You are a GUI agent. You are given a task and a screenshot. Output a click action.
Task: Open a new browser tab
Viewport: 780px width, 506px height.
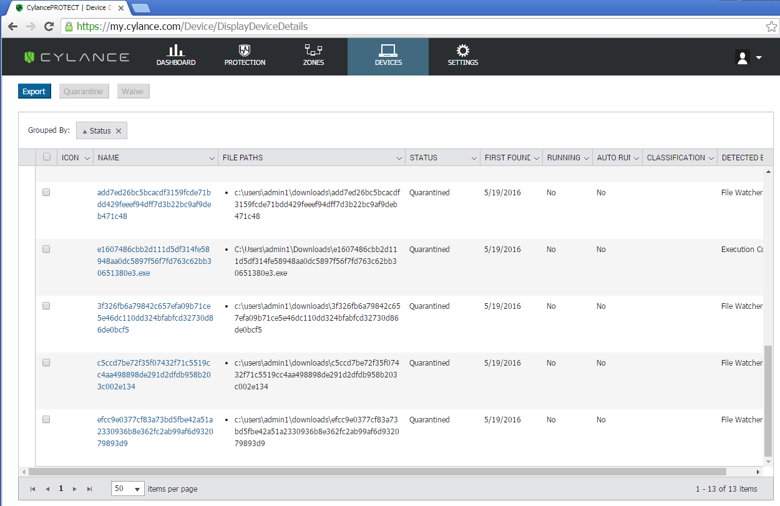(x=141, y=8)
